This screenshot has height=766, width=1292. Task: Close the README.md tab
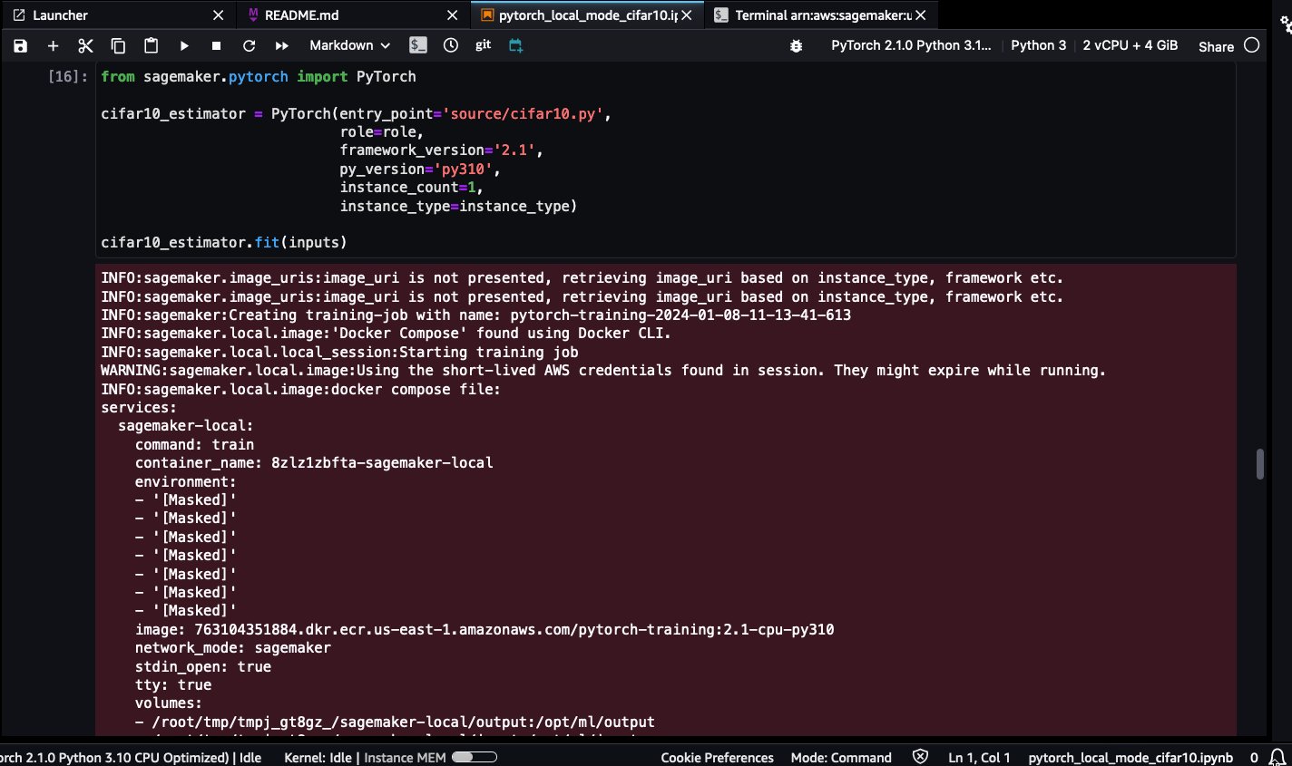(452, 15)
